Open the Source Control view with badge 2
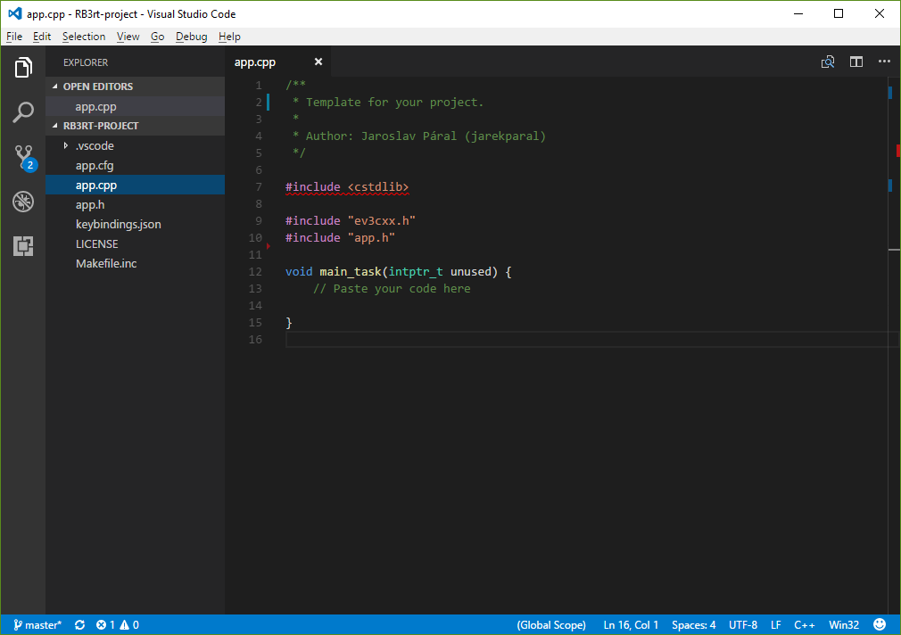 (24, 158)
